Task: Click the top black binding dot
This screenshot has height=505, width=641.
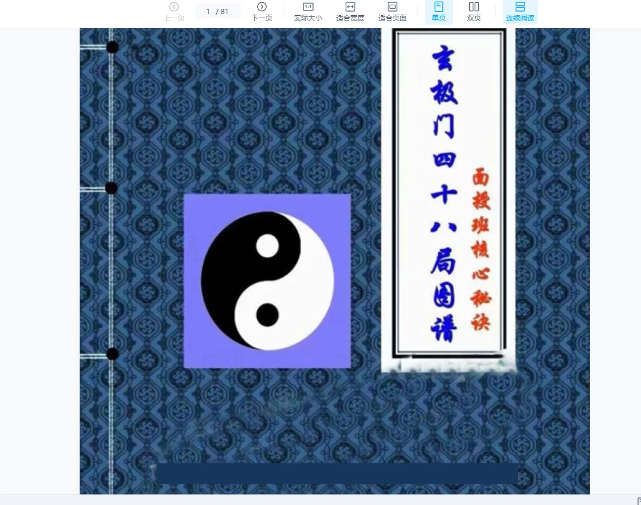Action: [112, 48]
